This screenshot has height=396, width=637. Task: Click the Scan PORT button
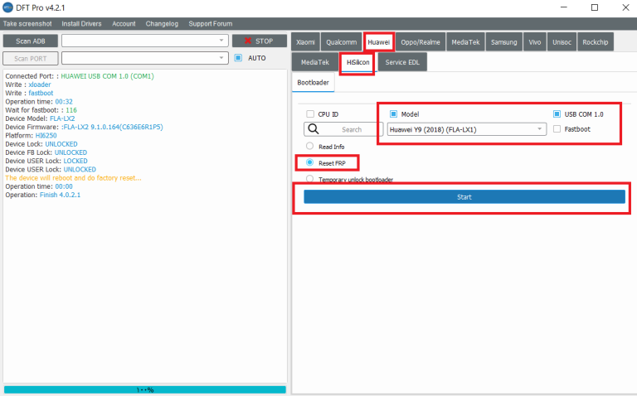[x=31, y=59]
